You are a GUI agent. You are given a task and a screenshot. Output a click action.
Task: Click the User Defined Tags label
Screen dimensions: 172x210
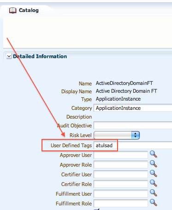coord(71,145)
